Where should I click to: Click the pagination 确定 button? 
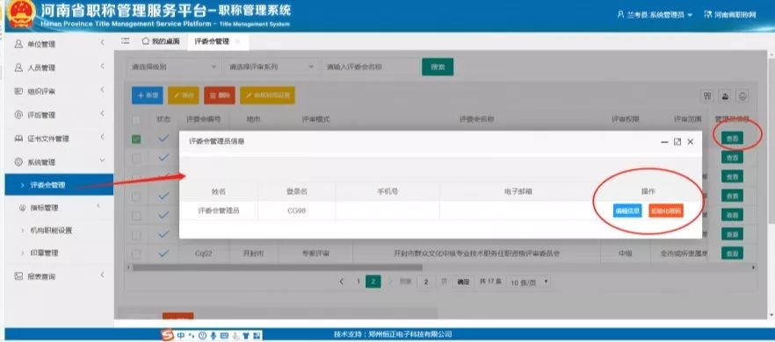pos(463,282)
